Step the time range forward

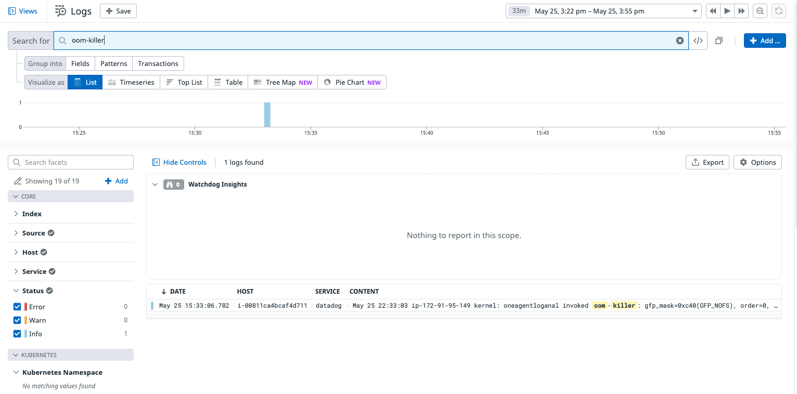[x=742, y=11]
